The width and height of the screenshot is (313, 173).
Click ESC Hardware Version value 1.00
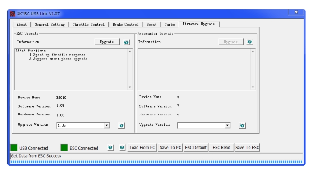(60, 115)
